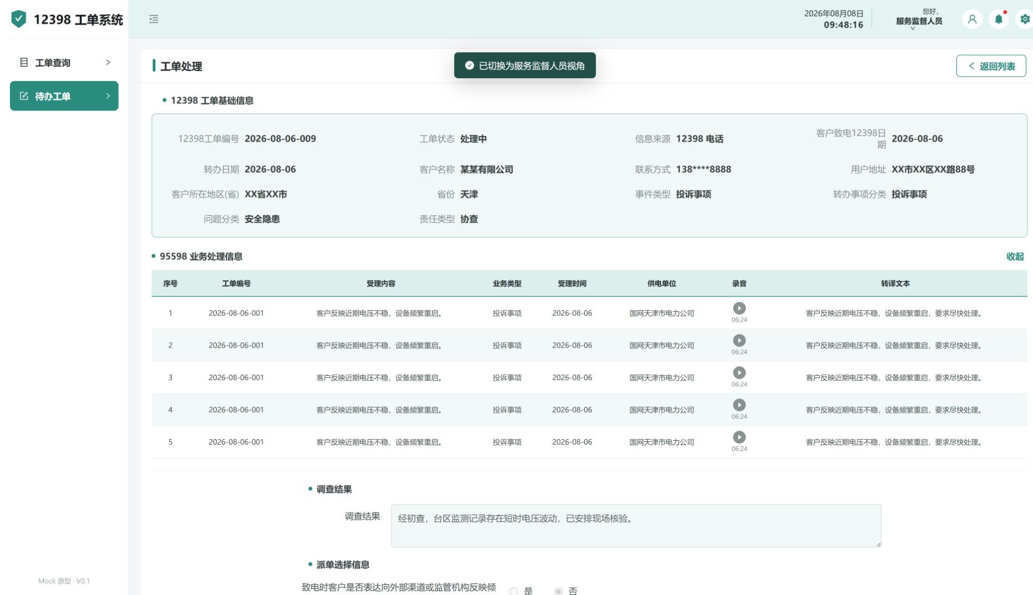Play recording in table row 2
The width and height of the screenshot is (1033, 595).
tap(739, 340)
